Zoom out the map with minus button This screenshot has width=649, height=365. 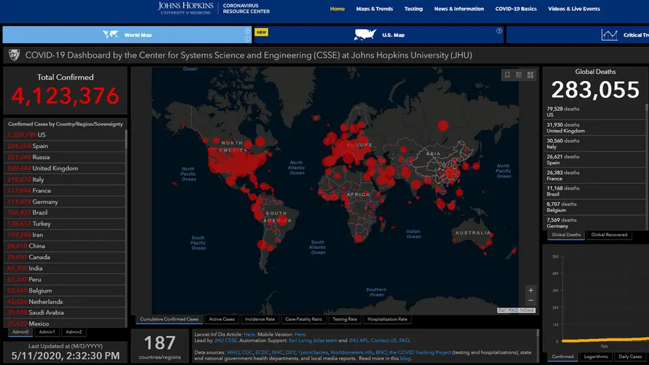[531, 300]
